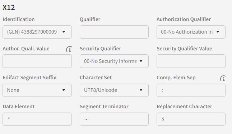
Task: Focus the Data Element field with asterisk
Action: coord(37,119)
